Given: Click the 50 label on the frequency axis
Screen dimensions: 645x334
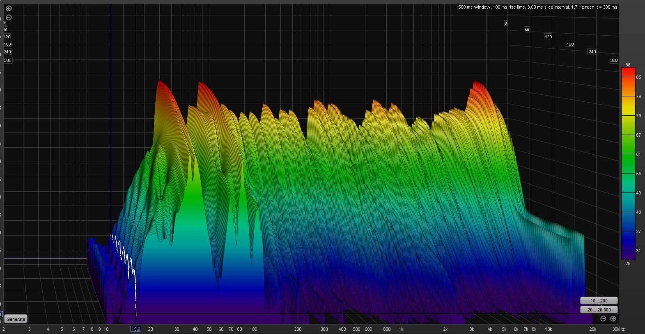Looking at the screenshot, I should [209, 329].
